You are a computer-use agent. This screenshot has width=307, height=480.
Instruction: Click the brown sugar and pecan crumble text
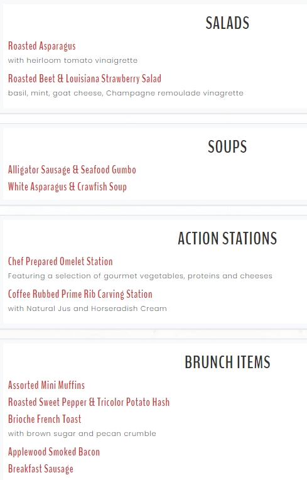click(91, 434)
